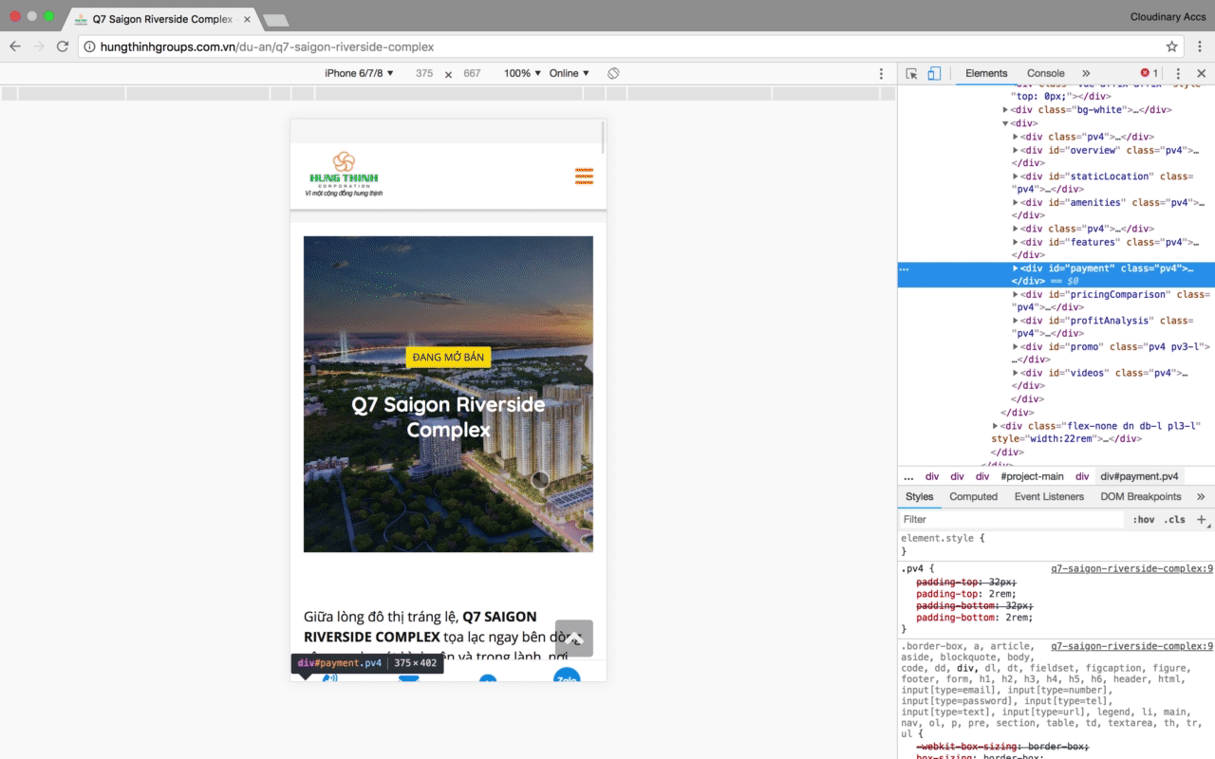Open Chrome's main three-dot menu
This screenshot has height=759, width=1215.
1201,46
